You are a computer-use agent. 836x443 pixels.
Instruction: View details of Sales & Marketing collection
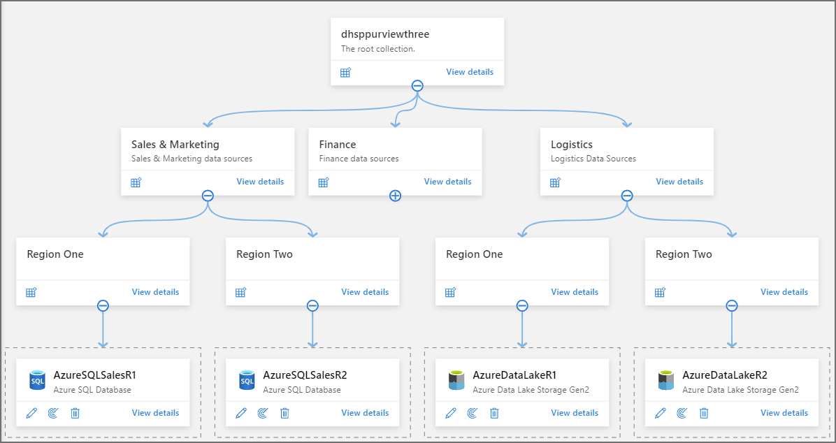[260, 182]
